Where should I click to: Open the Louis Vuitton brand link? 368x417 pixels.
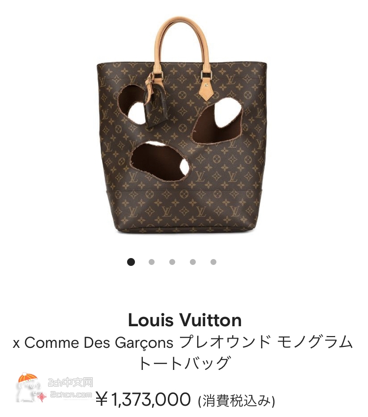coord(185,320)
